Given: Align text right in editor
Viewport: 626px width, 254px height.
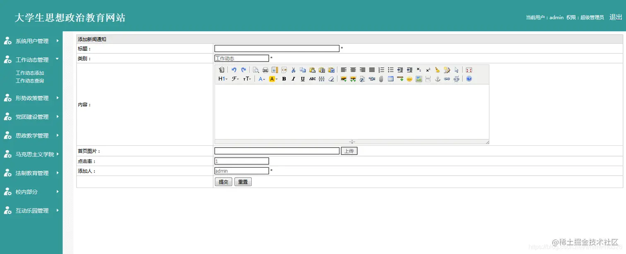Looking at the screenshot, I should [362, 70].
